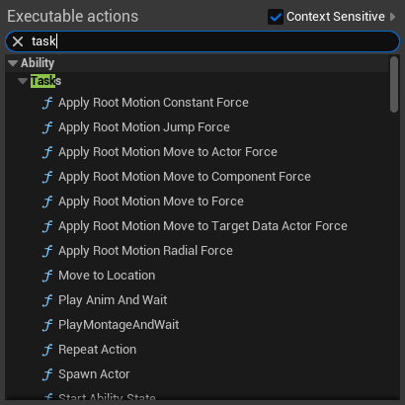This screenshot has height=405, width=405.
Task: Collapse the Tasks subcategory
Action: pyautogui.click(x=23, y=81)
